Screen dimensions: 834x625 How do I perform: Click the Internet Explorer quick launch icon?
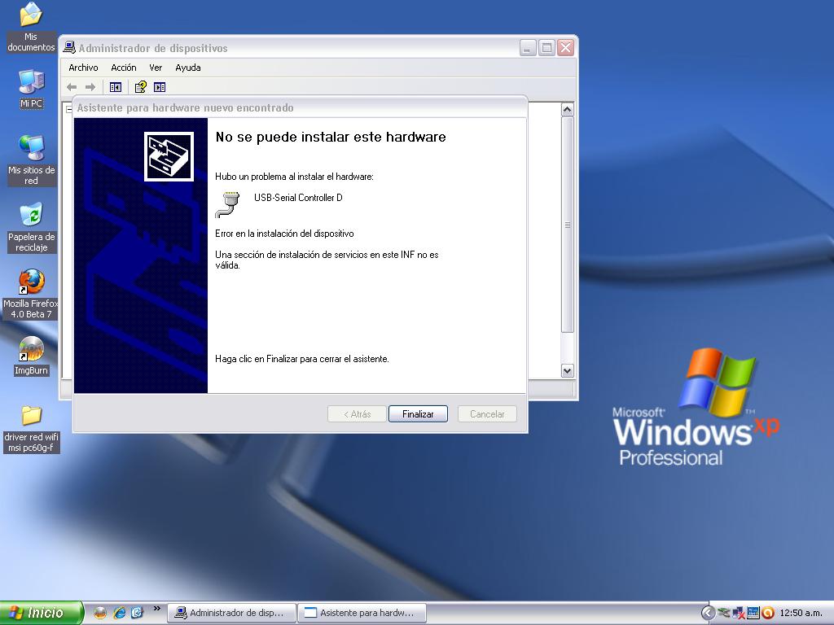119,613
